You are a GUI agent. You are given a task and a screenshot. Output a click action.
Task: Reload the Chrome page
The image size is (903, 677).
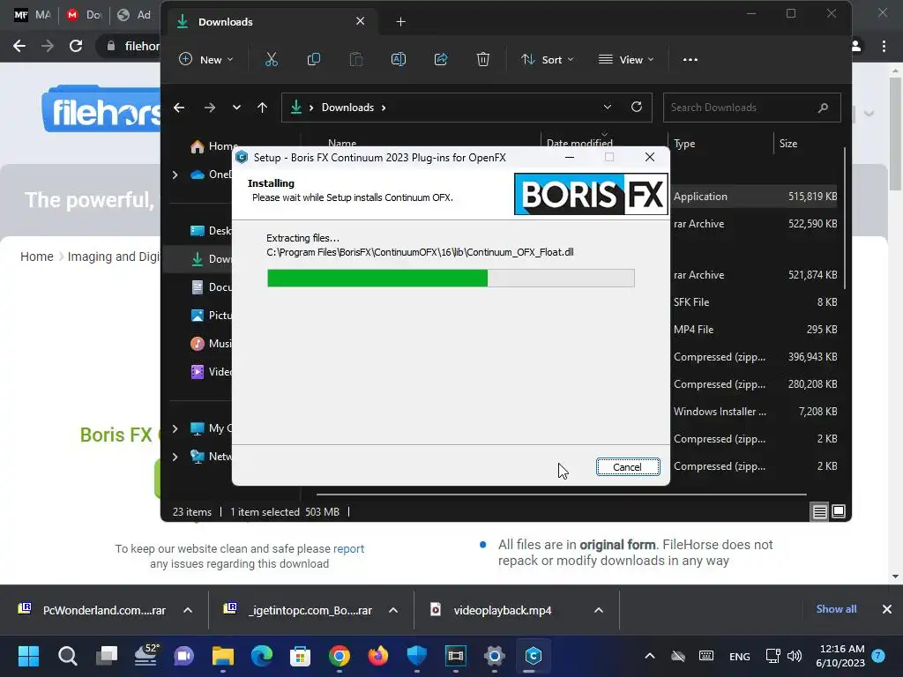(76, 46)
